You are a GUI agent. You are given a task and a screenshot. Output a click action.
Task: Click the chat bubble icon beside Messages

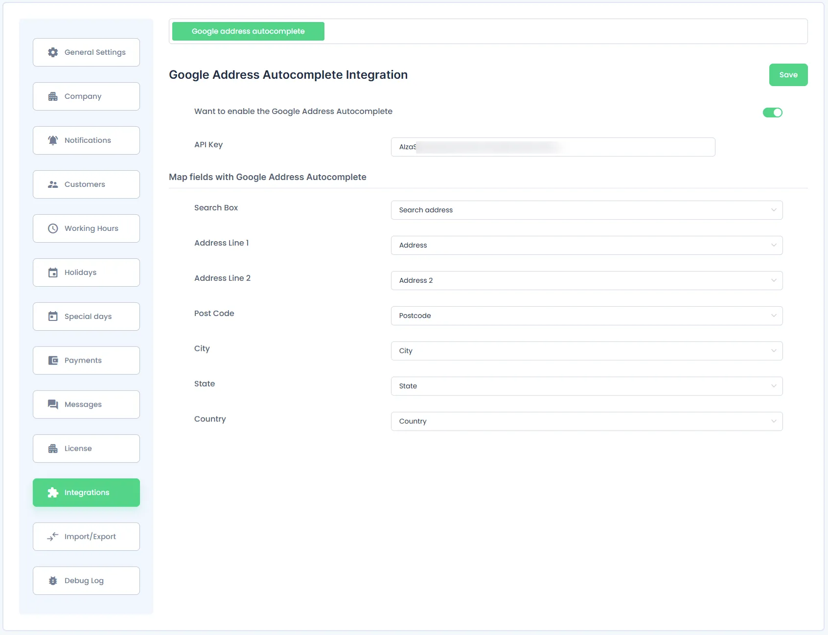tap(53, 405)
